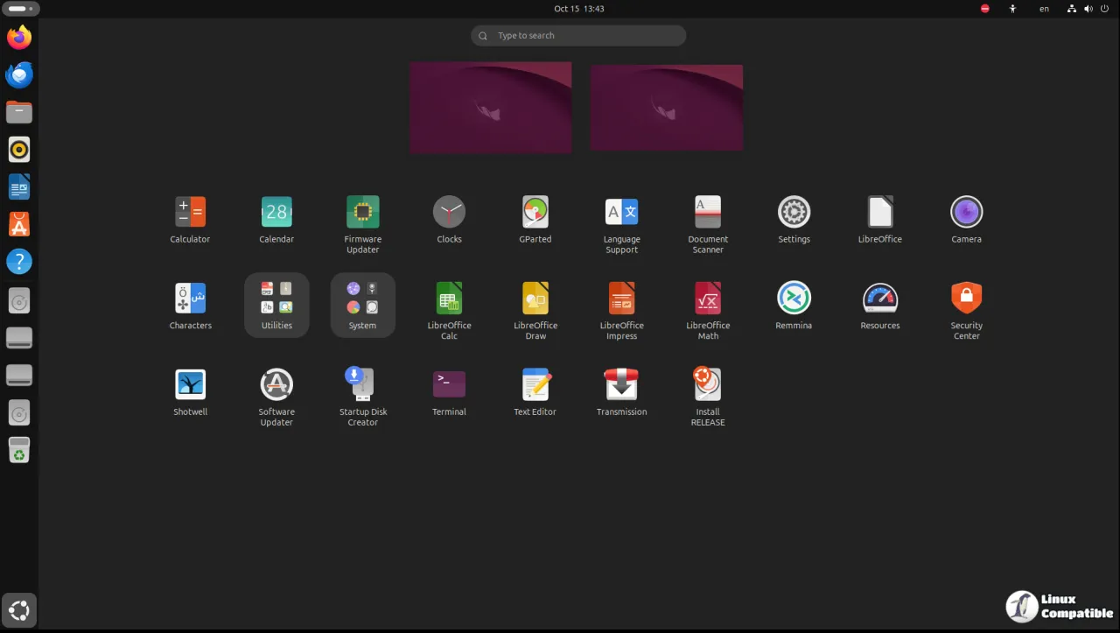
Task: Open Firmware Updater
Action: [x=363, y=212]
